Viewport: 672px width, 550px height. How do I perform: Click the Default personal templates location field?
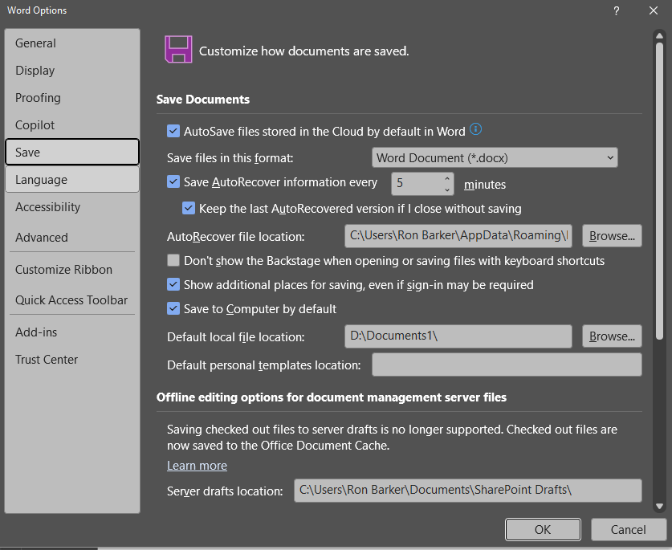pos(507,365)
